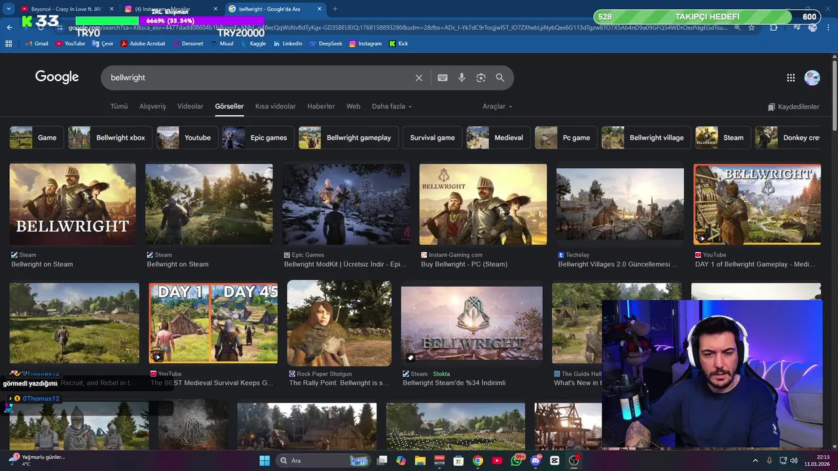
Task: Open a new browser tab
Action: (x=335, y=9)
